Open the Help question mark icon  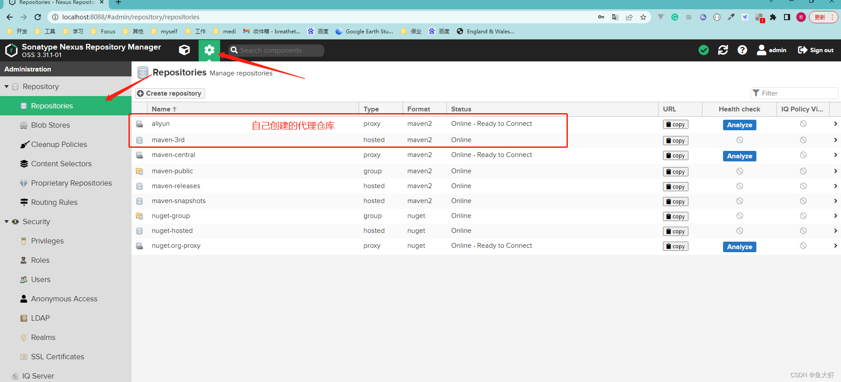pyautogui.click(x=742, y=50)
